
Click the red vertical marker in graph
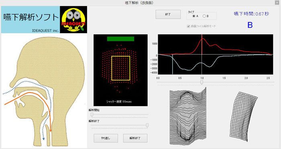pos(202,45)
